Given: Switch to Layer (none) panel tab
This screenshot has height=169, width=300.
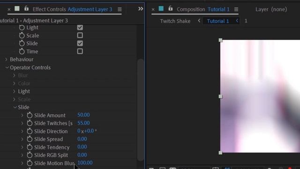Looking at the screenshot, I should point(271,9).
